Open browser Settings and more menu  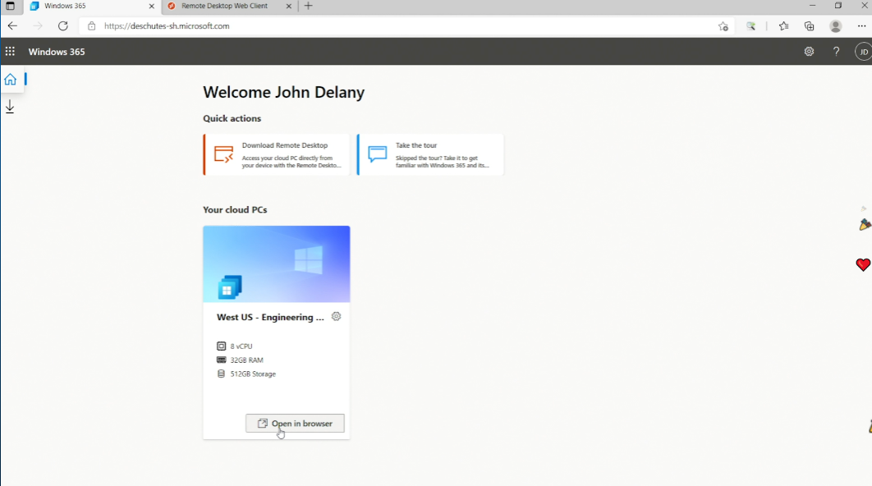[x=861, y=26]
